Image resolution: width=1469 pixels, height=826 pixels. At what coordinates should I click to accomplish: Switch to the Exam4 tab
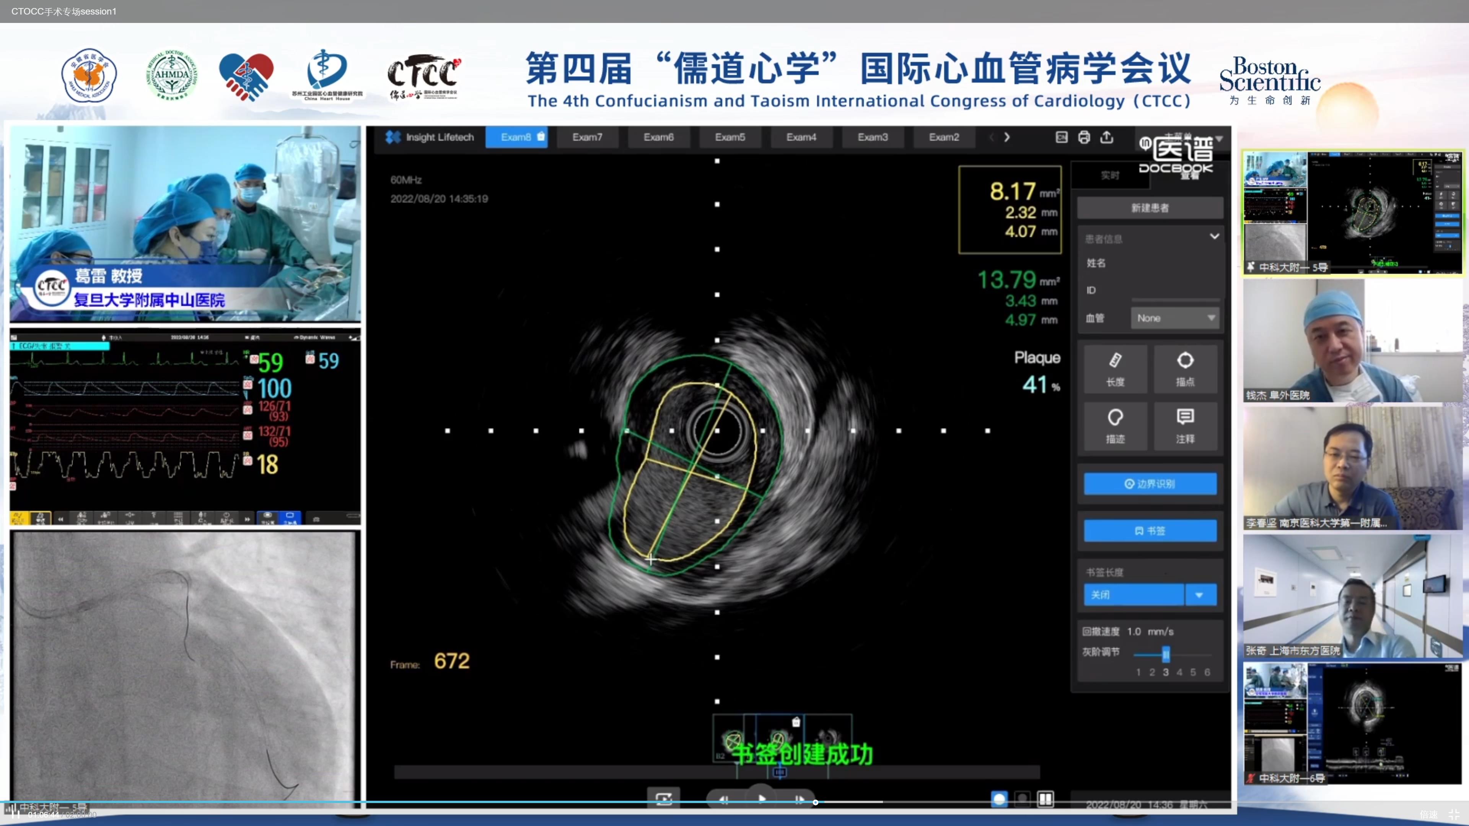tap(801, 137)
